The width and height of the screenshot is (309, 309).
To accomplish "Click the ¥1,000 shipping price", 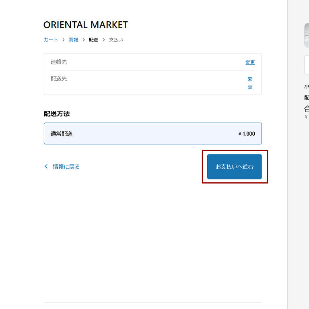I will coord(247,134).
